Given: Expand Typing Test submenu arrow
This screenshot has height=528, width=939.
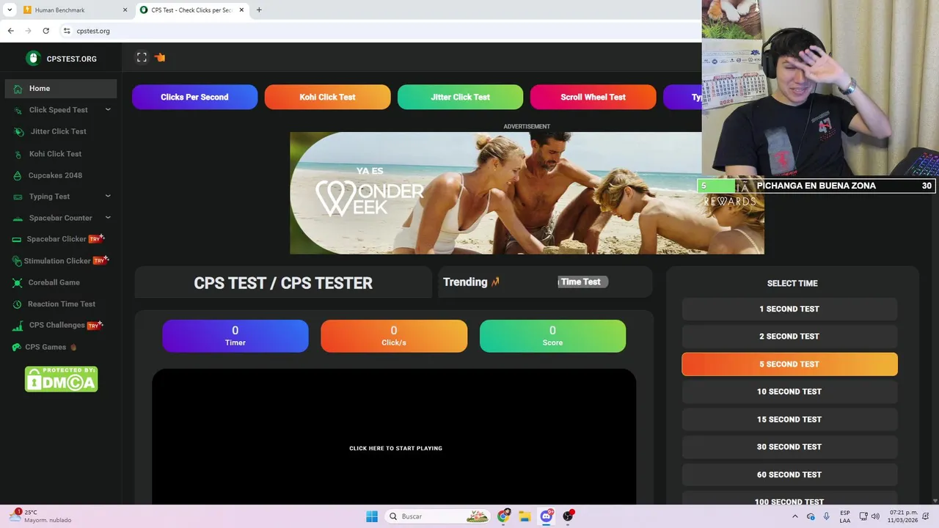Looking at the screenshot, I should click(x=108, y=197).
